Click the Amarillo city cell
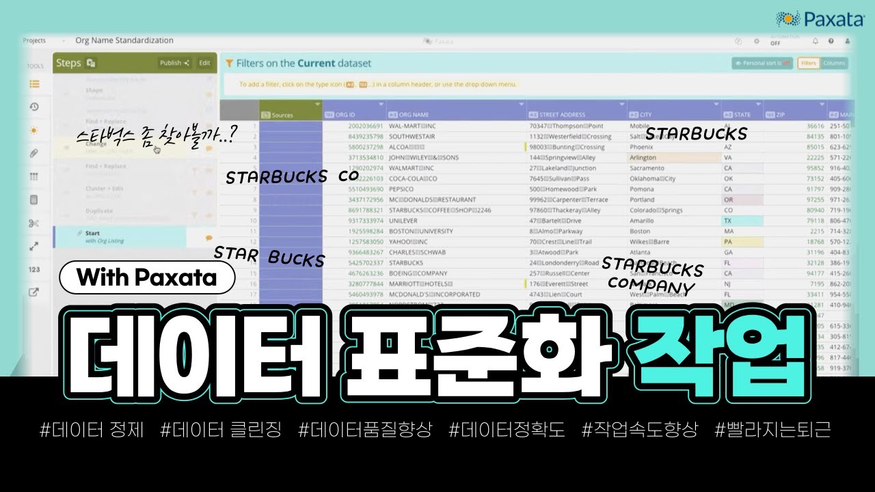 point(674,221)
